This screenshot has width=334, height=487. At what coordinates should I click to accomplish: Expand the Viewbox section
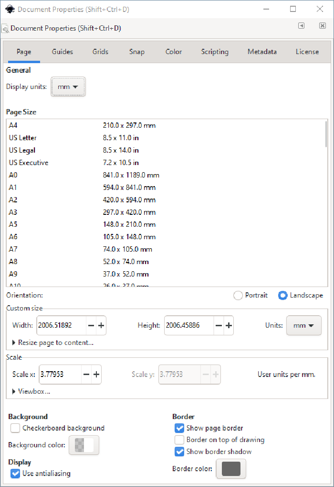click(x=31, y=391)
